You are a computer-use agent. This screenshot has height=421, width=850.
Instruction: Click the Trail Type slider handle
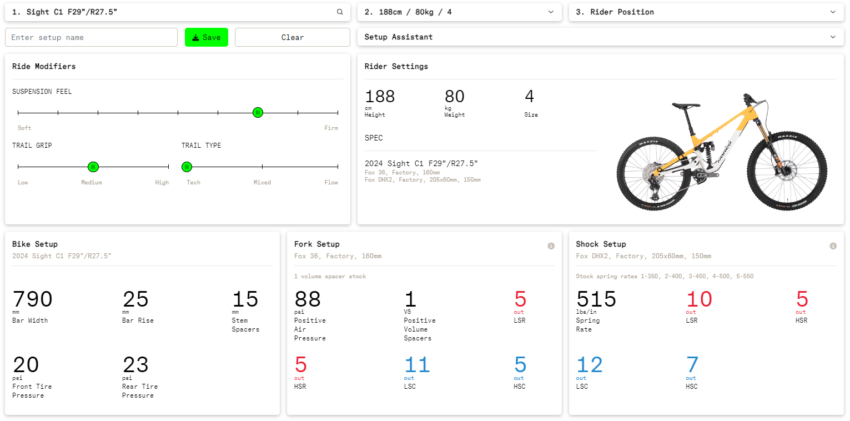click(187, 167)
